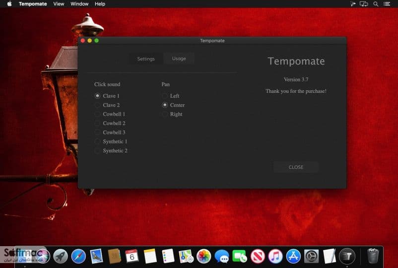Minimize the Tempomate window with yellow button
398x268 pixels.
tap(90, 41)
